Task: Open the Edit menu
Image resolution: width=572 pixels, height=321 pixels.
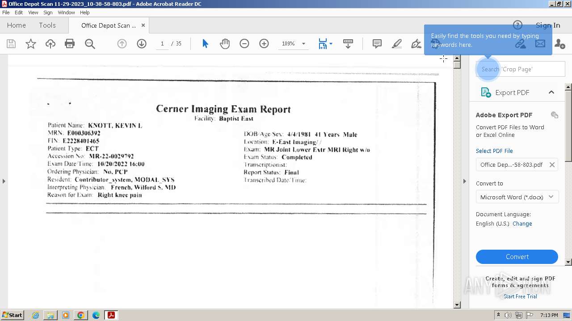Action: pos(19,12)
